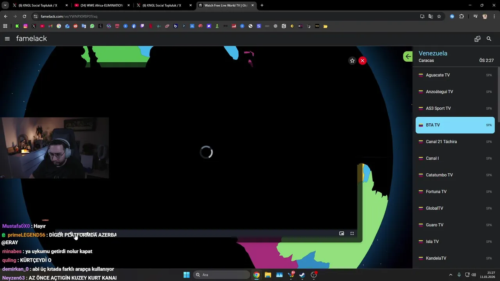This screenshot has width=500, height=281.
Task: Select Guaro TV channel
Action: [x=455, y=225]
